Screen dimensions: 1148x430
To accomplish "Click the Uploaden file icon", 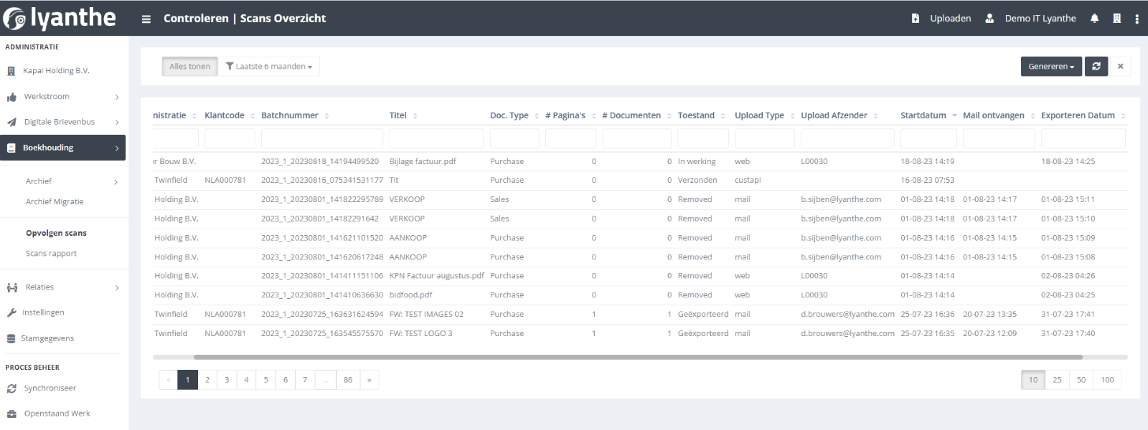I will coord(916,19).
